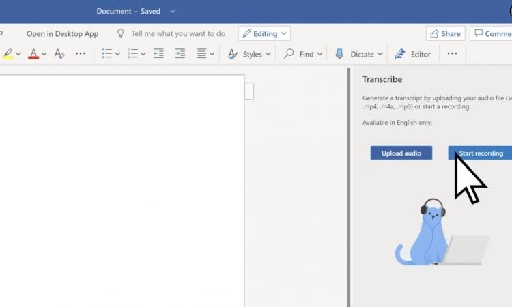Image resolution: width=512 pixels, height=307 pixels.
Task: Click the Dictate microphone icon
Action: pyautogui.click(x=339, y=54)
